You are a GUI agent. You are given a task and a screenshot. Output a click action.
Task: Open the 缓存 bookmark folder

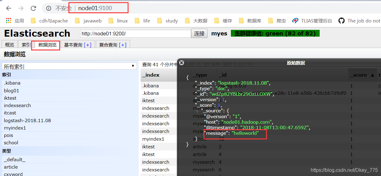[x=223, y=21]
